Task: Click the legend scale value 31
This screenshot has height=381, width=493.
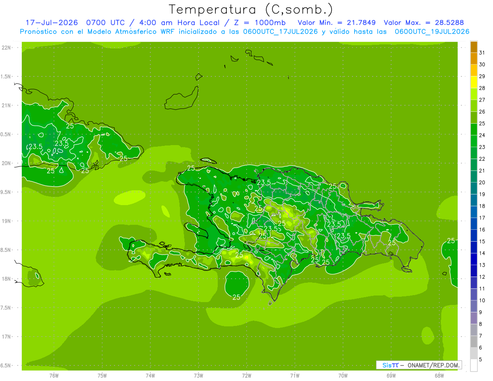Action: (x=482, y=53)
